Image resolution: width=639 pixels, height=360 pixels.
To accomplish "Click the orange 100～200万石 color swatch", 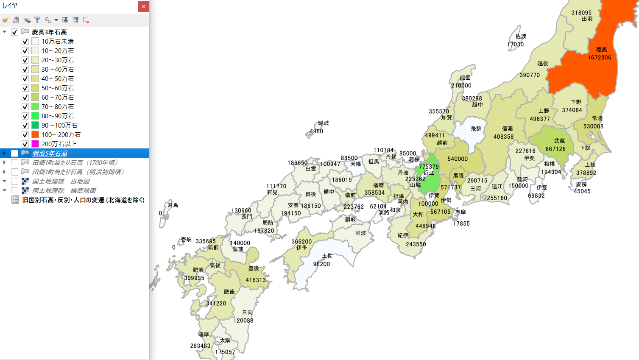I will click(35, 134).
